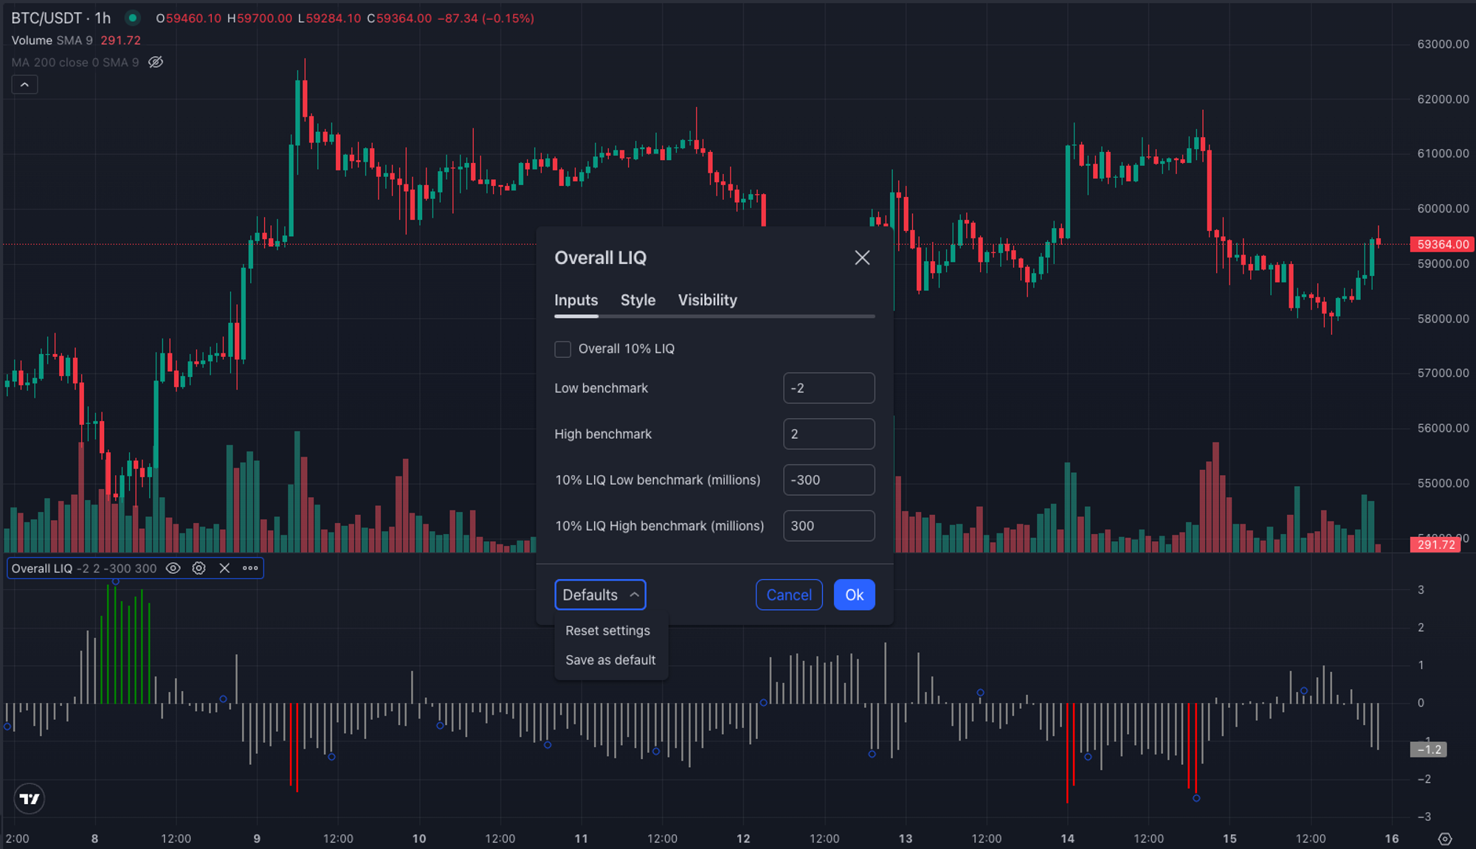Image resolution: width=1476 pixels, height=849 pixels.
Task: Choose Save as default option
Action: [x=610, y=660]
